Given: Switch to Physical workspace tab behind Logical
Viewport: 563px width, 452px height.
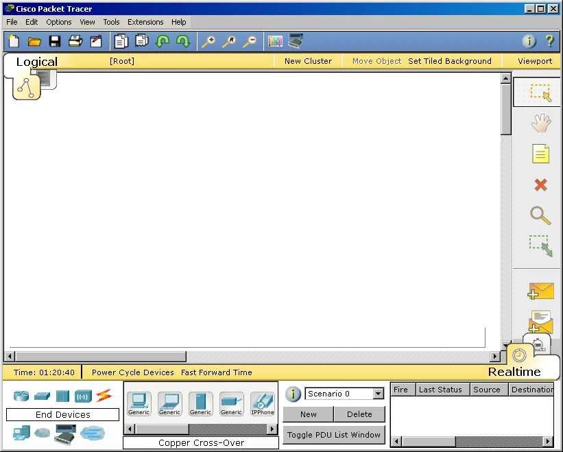Looking at the screenshot, I should (49, 79).
